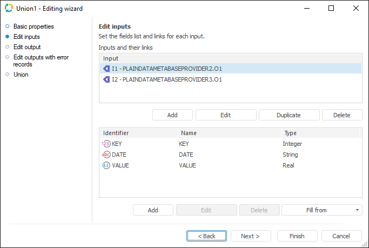Click Finish to complete the wizard
Screen dimensions: 369x248
[297, 236]
